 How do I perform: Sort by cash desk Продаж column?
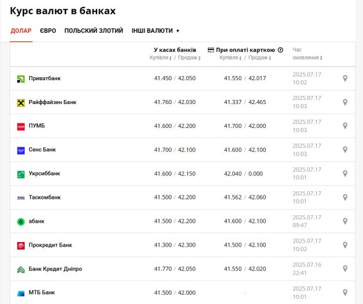[189, 57]
